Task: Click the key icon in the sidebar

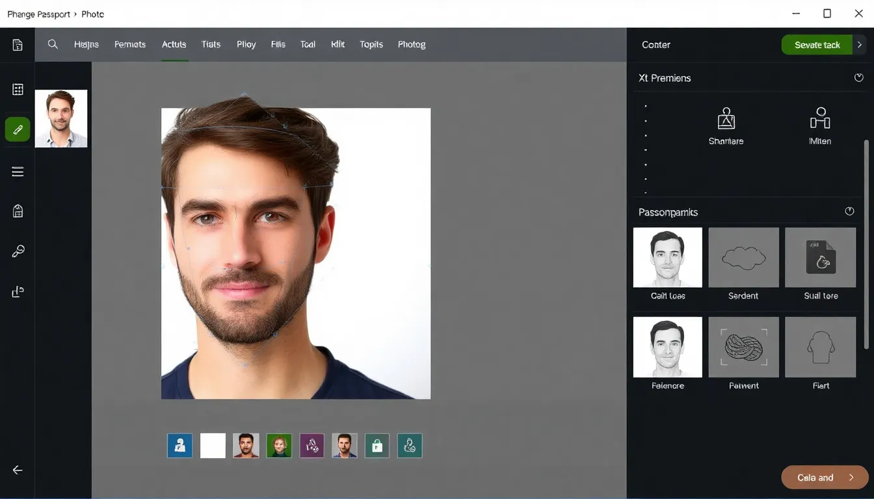Action: (17, 250)
